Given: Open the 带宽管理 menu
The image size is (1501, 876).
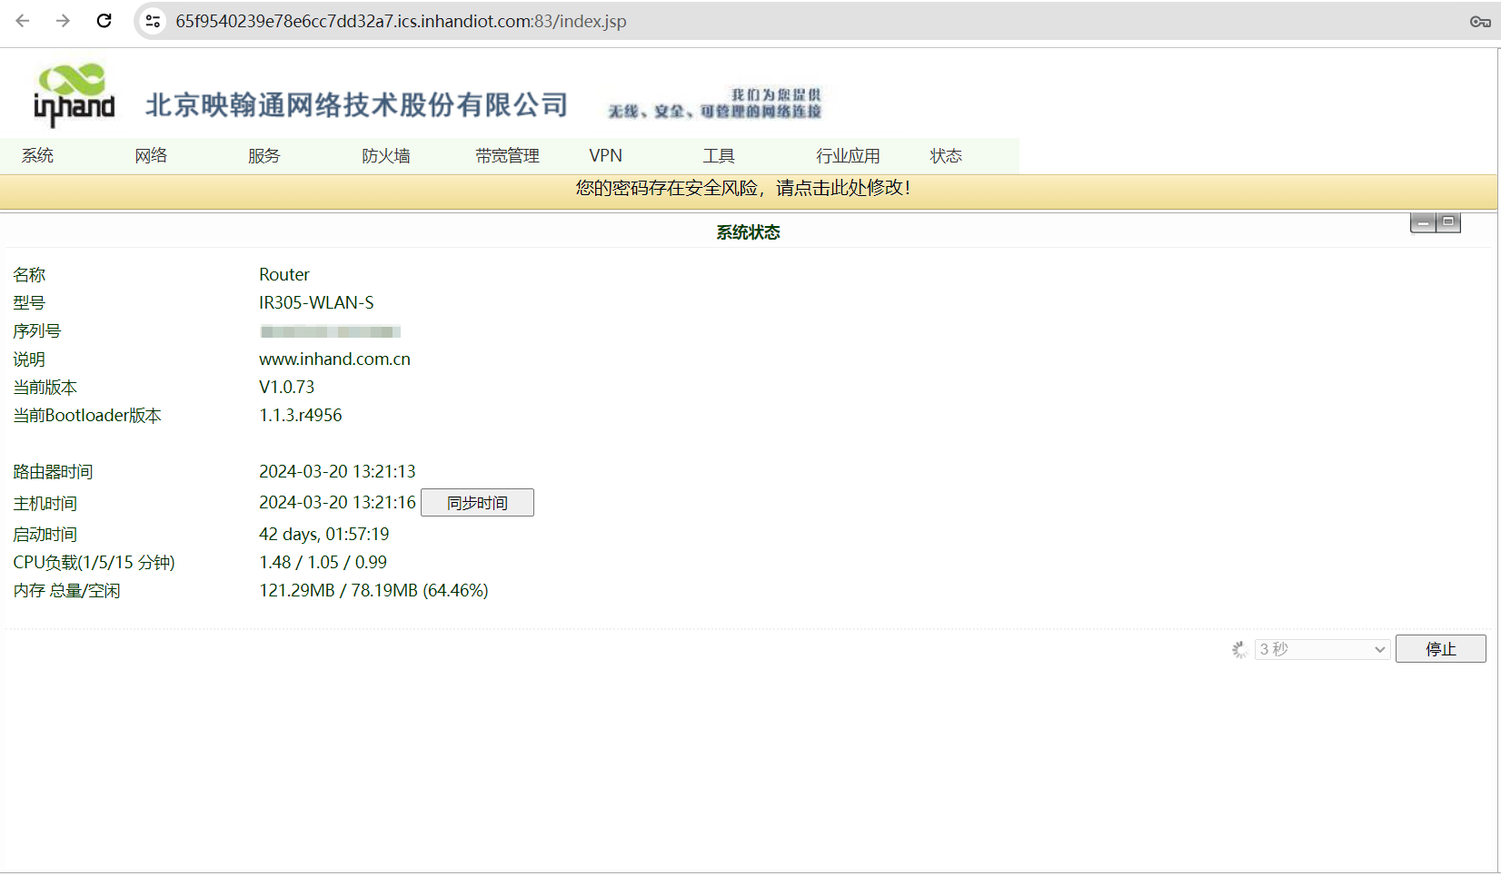Looking at the screenshot, I should [508, 156].
